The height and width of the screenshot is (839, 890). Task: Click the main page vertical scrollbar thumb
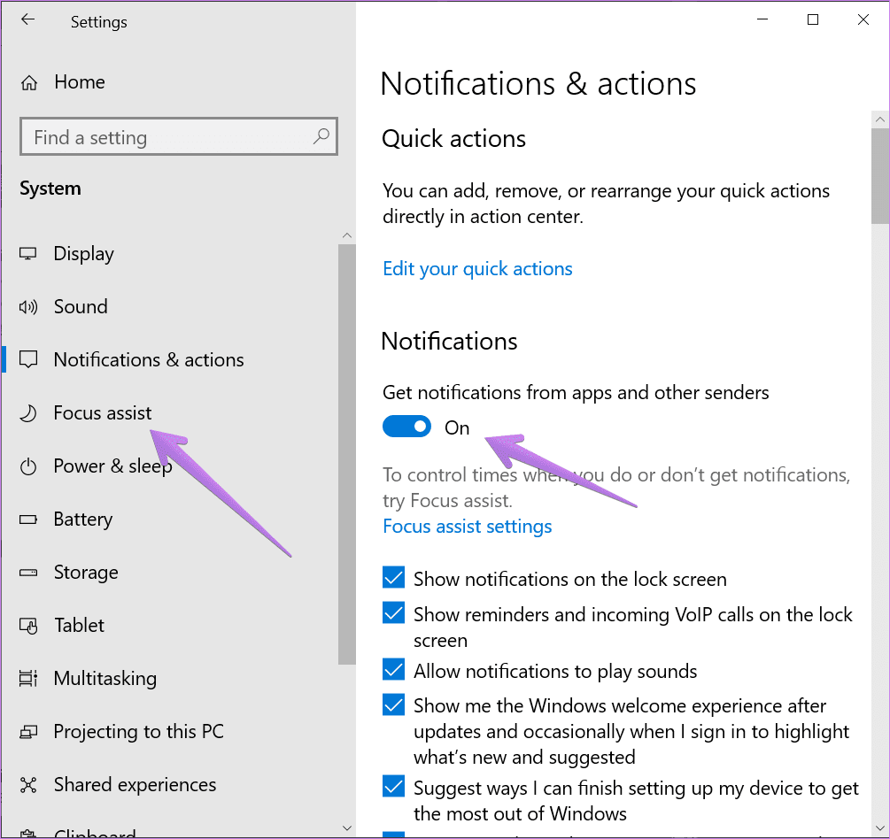click(x=879, y=175)
